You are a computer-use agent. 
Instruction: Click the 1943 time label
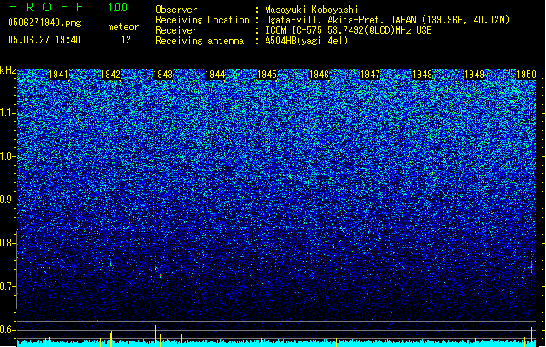(x=162, y=75)
